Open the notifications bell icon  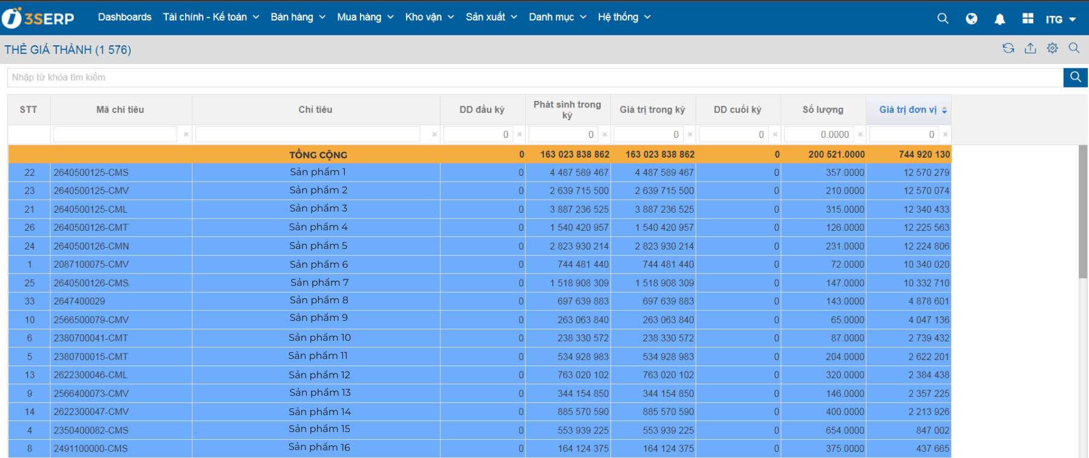[x=999, y=19]
